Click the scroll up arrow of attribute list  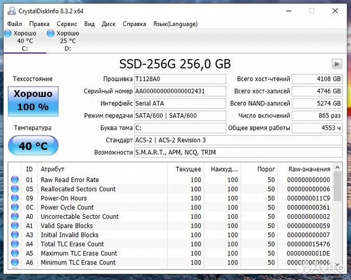click(x=337, y=167)
